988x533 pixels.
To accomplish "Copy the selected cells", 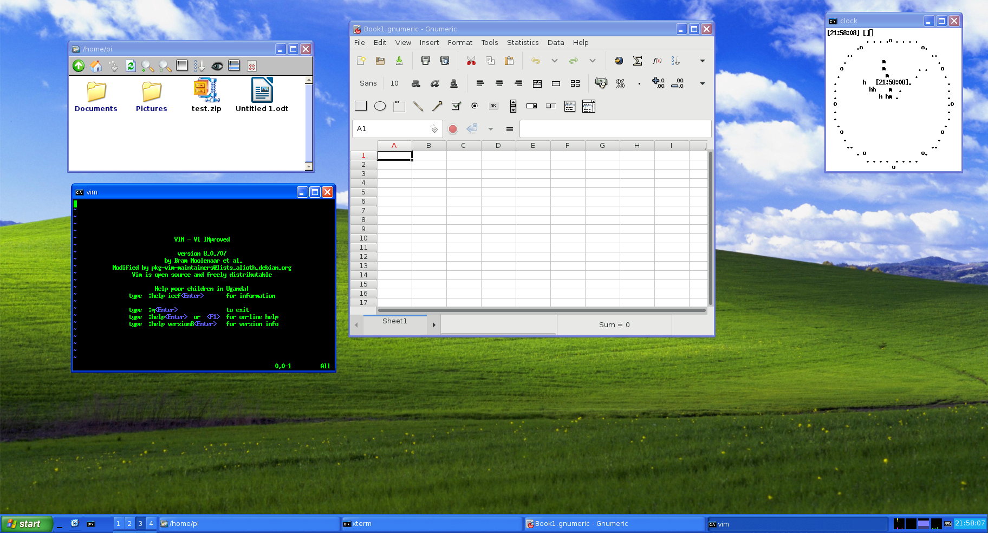I will click(x=490, y=61).
